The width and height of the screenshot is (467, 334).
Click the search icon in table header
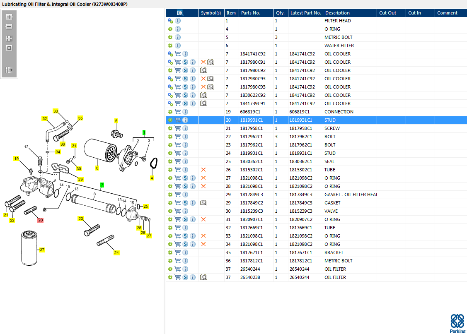(180, 13)
